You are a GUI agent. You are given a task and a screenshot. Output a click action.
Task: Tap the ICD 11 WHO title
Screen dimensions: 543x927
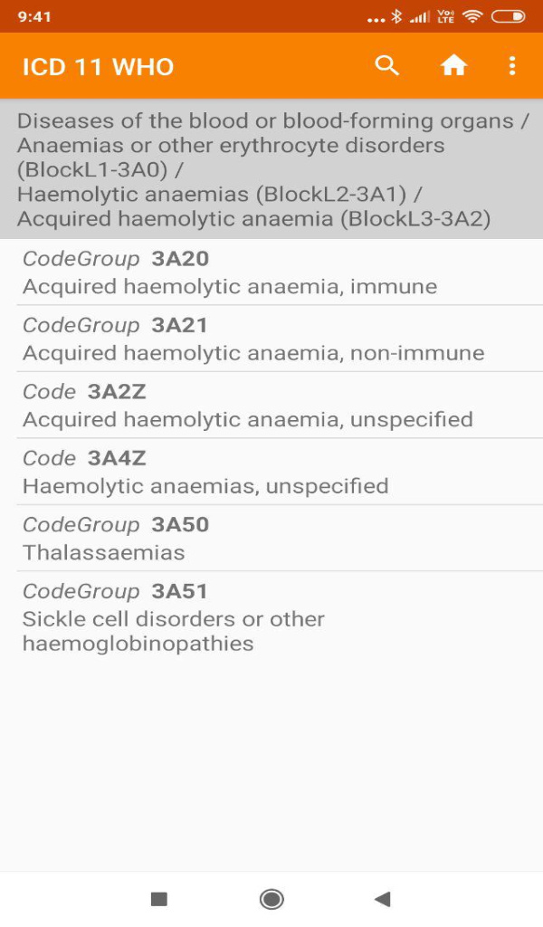coord(97,66)
